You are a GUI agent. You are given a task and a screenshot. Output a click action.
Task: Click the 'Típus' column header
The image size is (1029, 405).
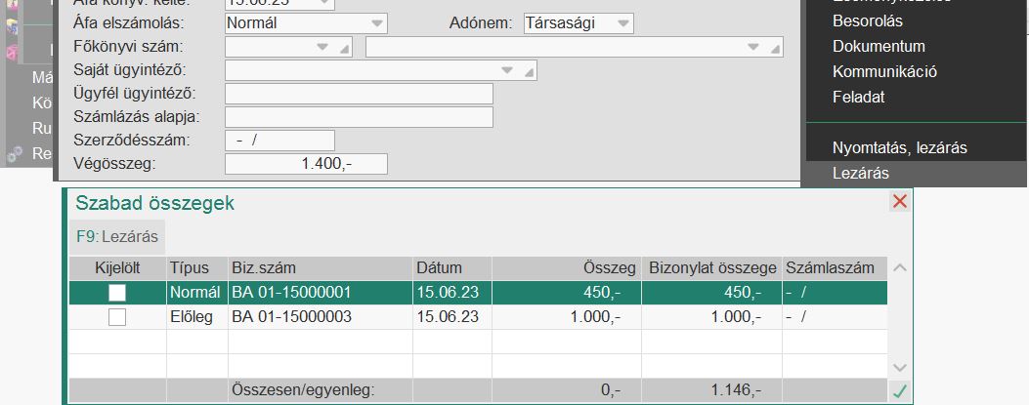tap(196, 268)
